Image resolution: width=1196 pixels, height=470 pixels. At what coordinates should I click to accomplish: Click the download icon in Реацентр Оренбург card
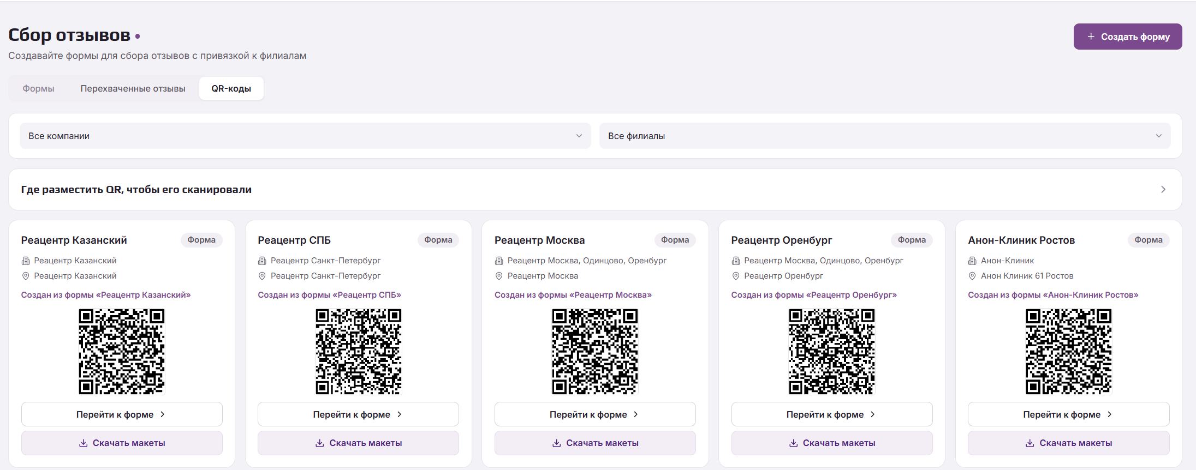[793, 443]
